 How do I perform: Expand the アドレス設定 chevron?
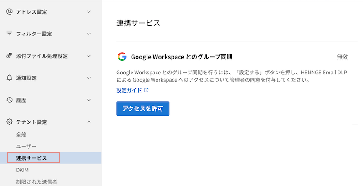(x=89, y=11)
